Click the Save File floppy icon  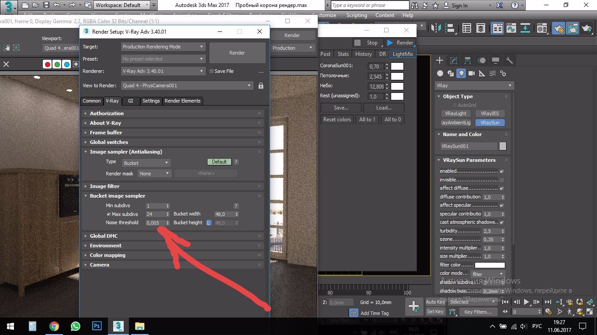point(47,5)
